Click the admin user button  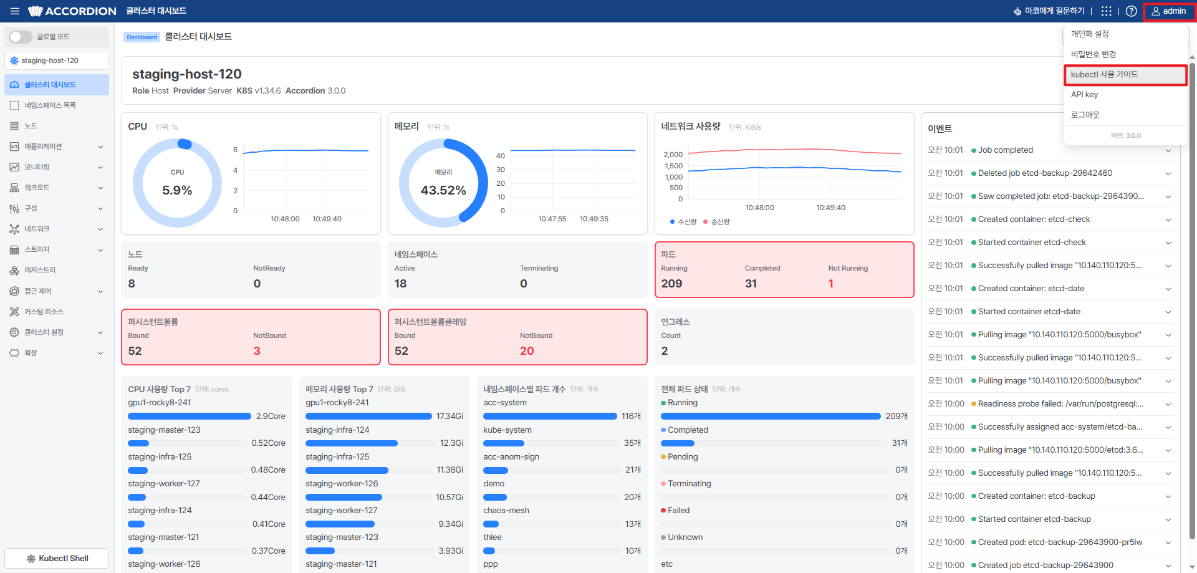pyautogui.click(x=1169, y=11)
